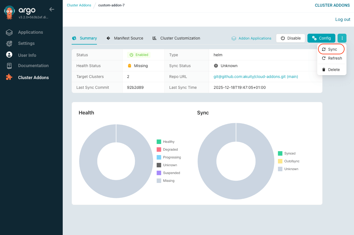Choose Refresh from the actions menu

click(x=332, y=58)
